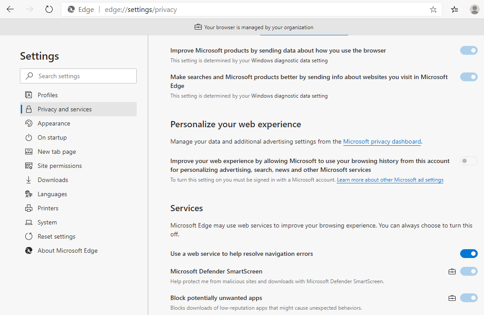Click Your browser is managed by organization
This screenshot has height=315, width=484.
click(x=259, y=27)
